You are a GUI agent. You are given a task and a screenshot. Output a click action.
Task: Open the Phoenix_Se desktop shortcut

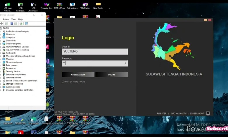click(x=46, y=6)
